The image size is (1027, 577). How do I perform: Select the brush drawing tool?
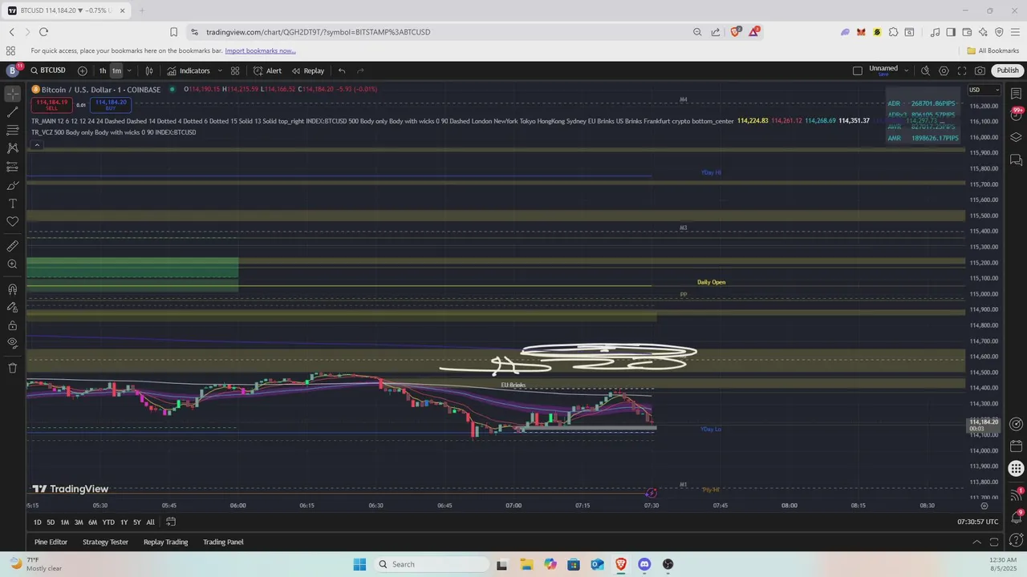[x=12, y=185]
